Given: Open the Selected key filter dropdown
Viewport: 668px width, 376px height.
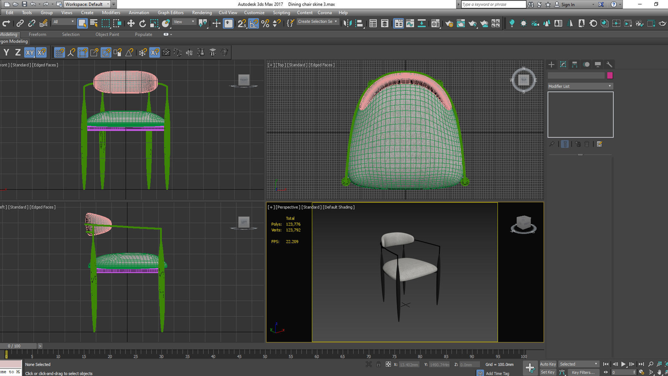Looking at the screenshot, I should pyautogui.click(x=578, y=364).
